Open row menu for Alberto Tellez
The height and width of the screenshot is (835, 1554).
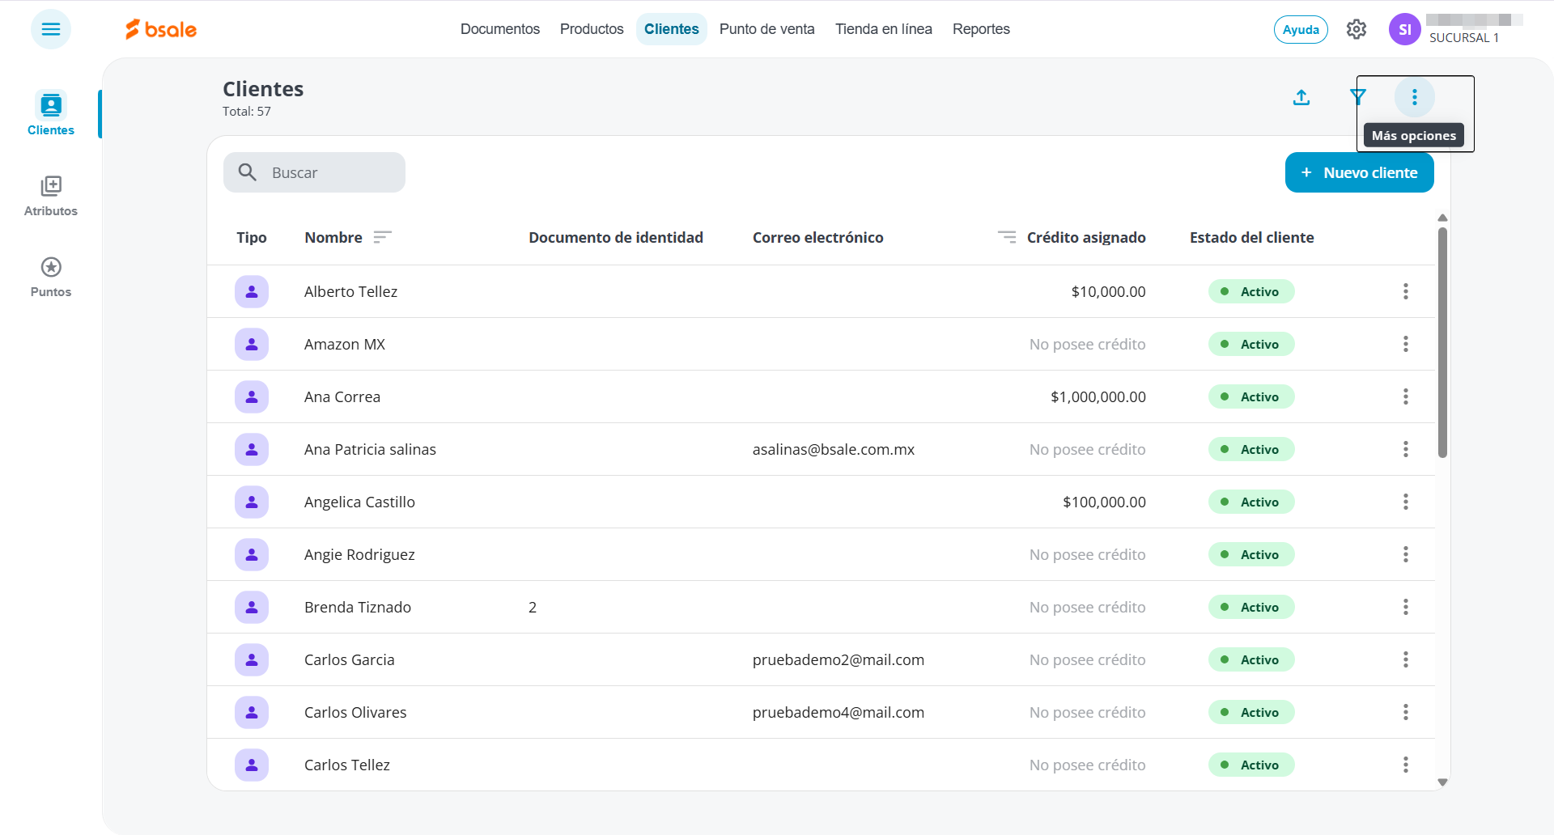click(1406, 291)
